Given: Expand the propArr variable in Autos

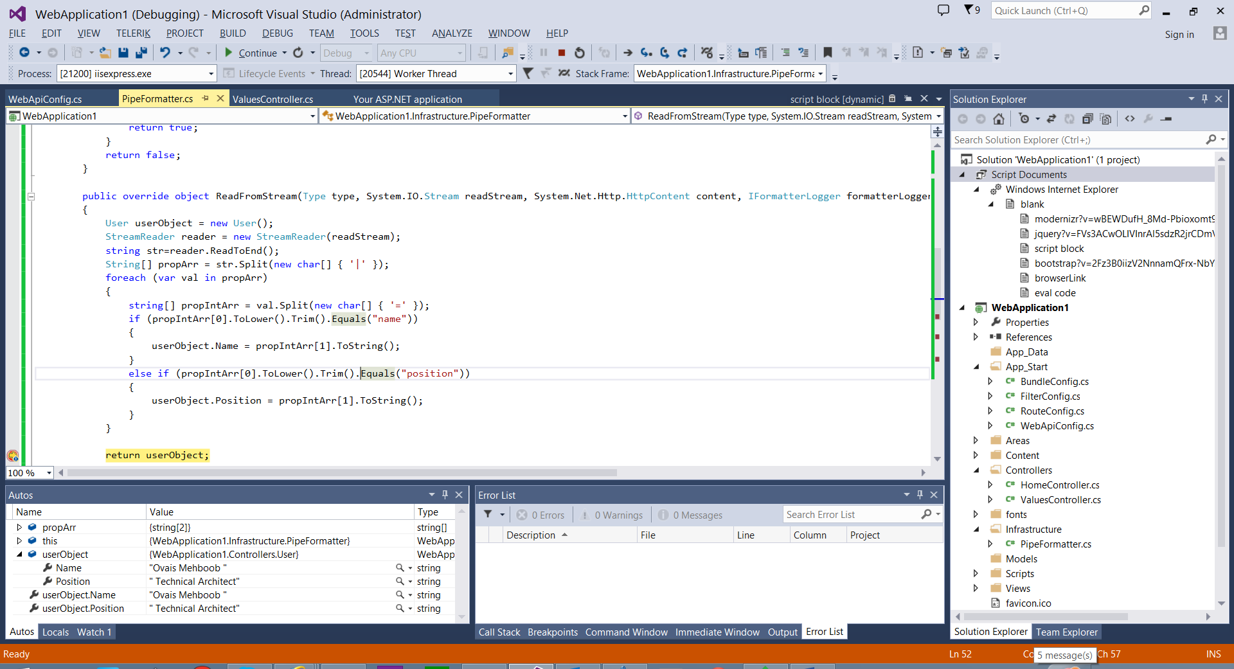Looking at the screenshot, I should [x=19, y=527].
